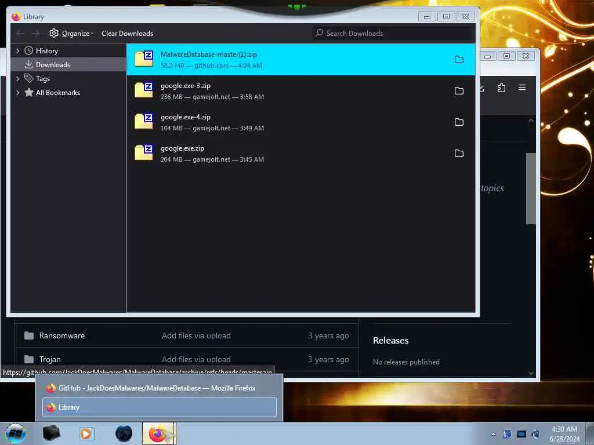Click Clear Downloads button
This screenshot has height=445, width=594.
pyautogui.click(x=127, y=33)
